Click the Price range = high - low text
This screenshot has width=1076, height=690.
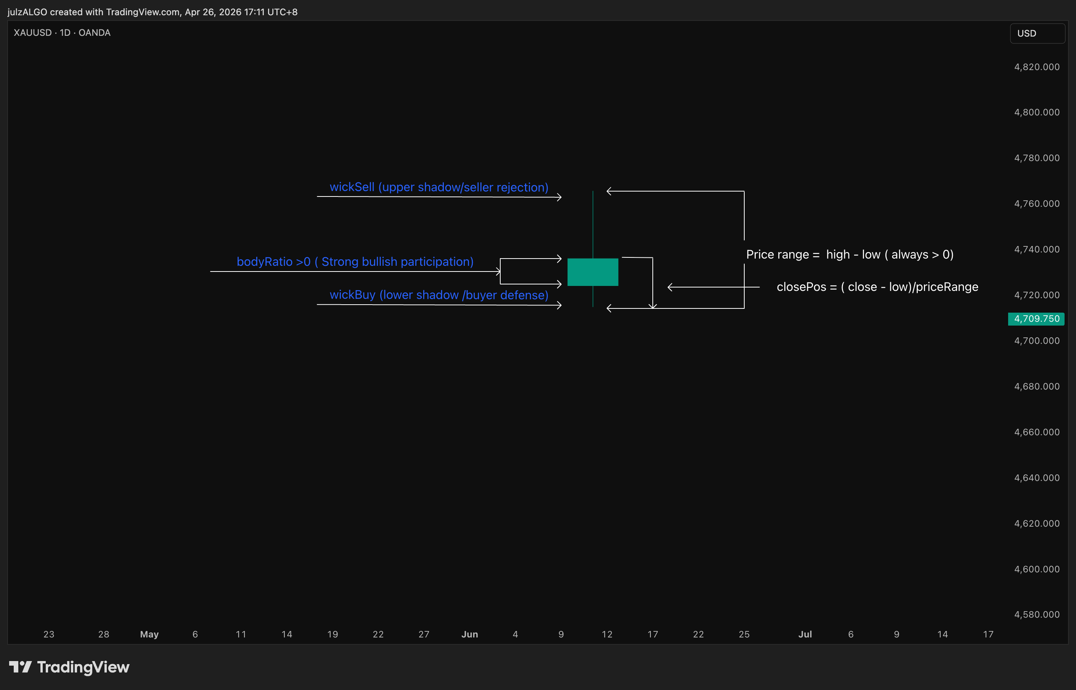(850, 254)
